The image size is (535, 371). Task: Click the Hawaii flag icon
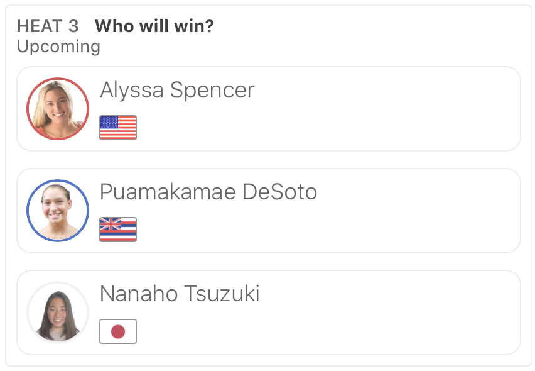118,230
